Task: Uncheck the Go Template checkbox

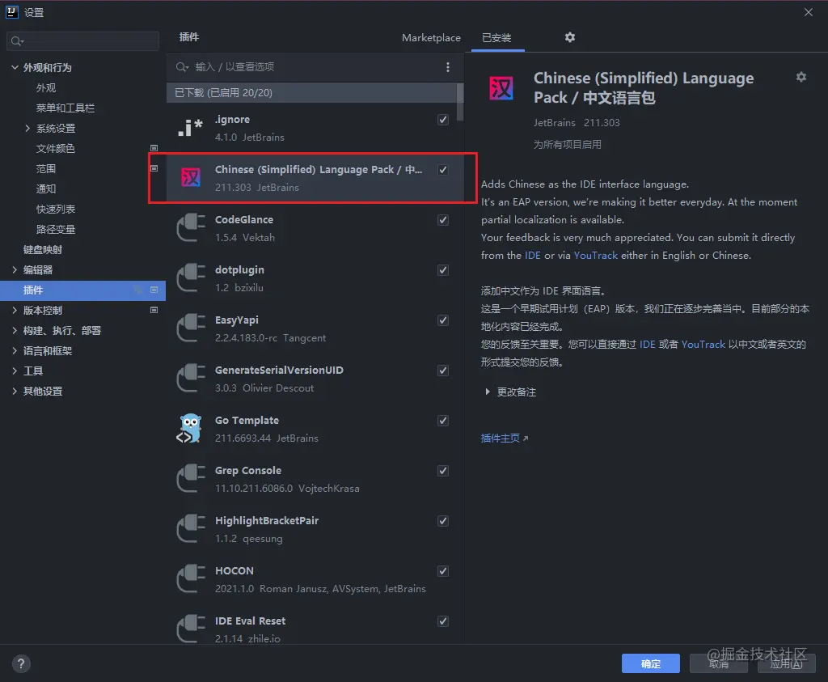Action: click(x=443, y=421)
